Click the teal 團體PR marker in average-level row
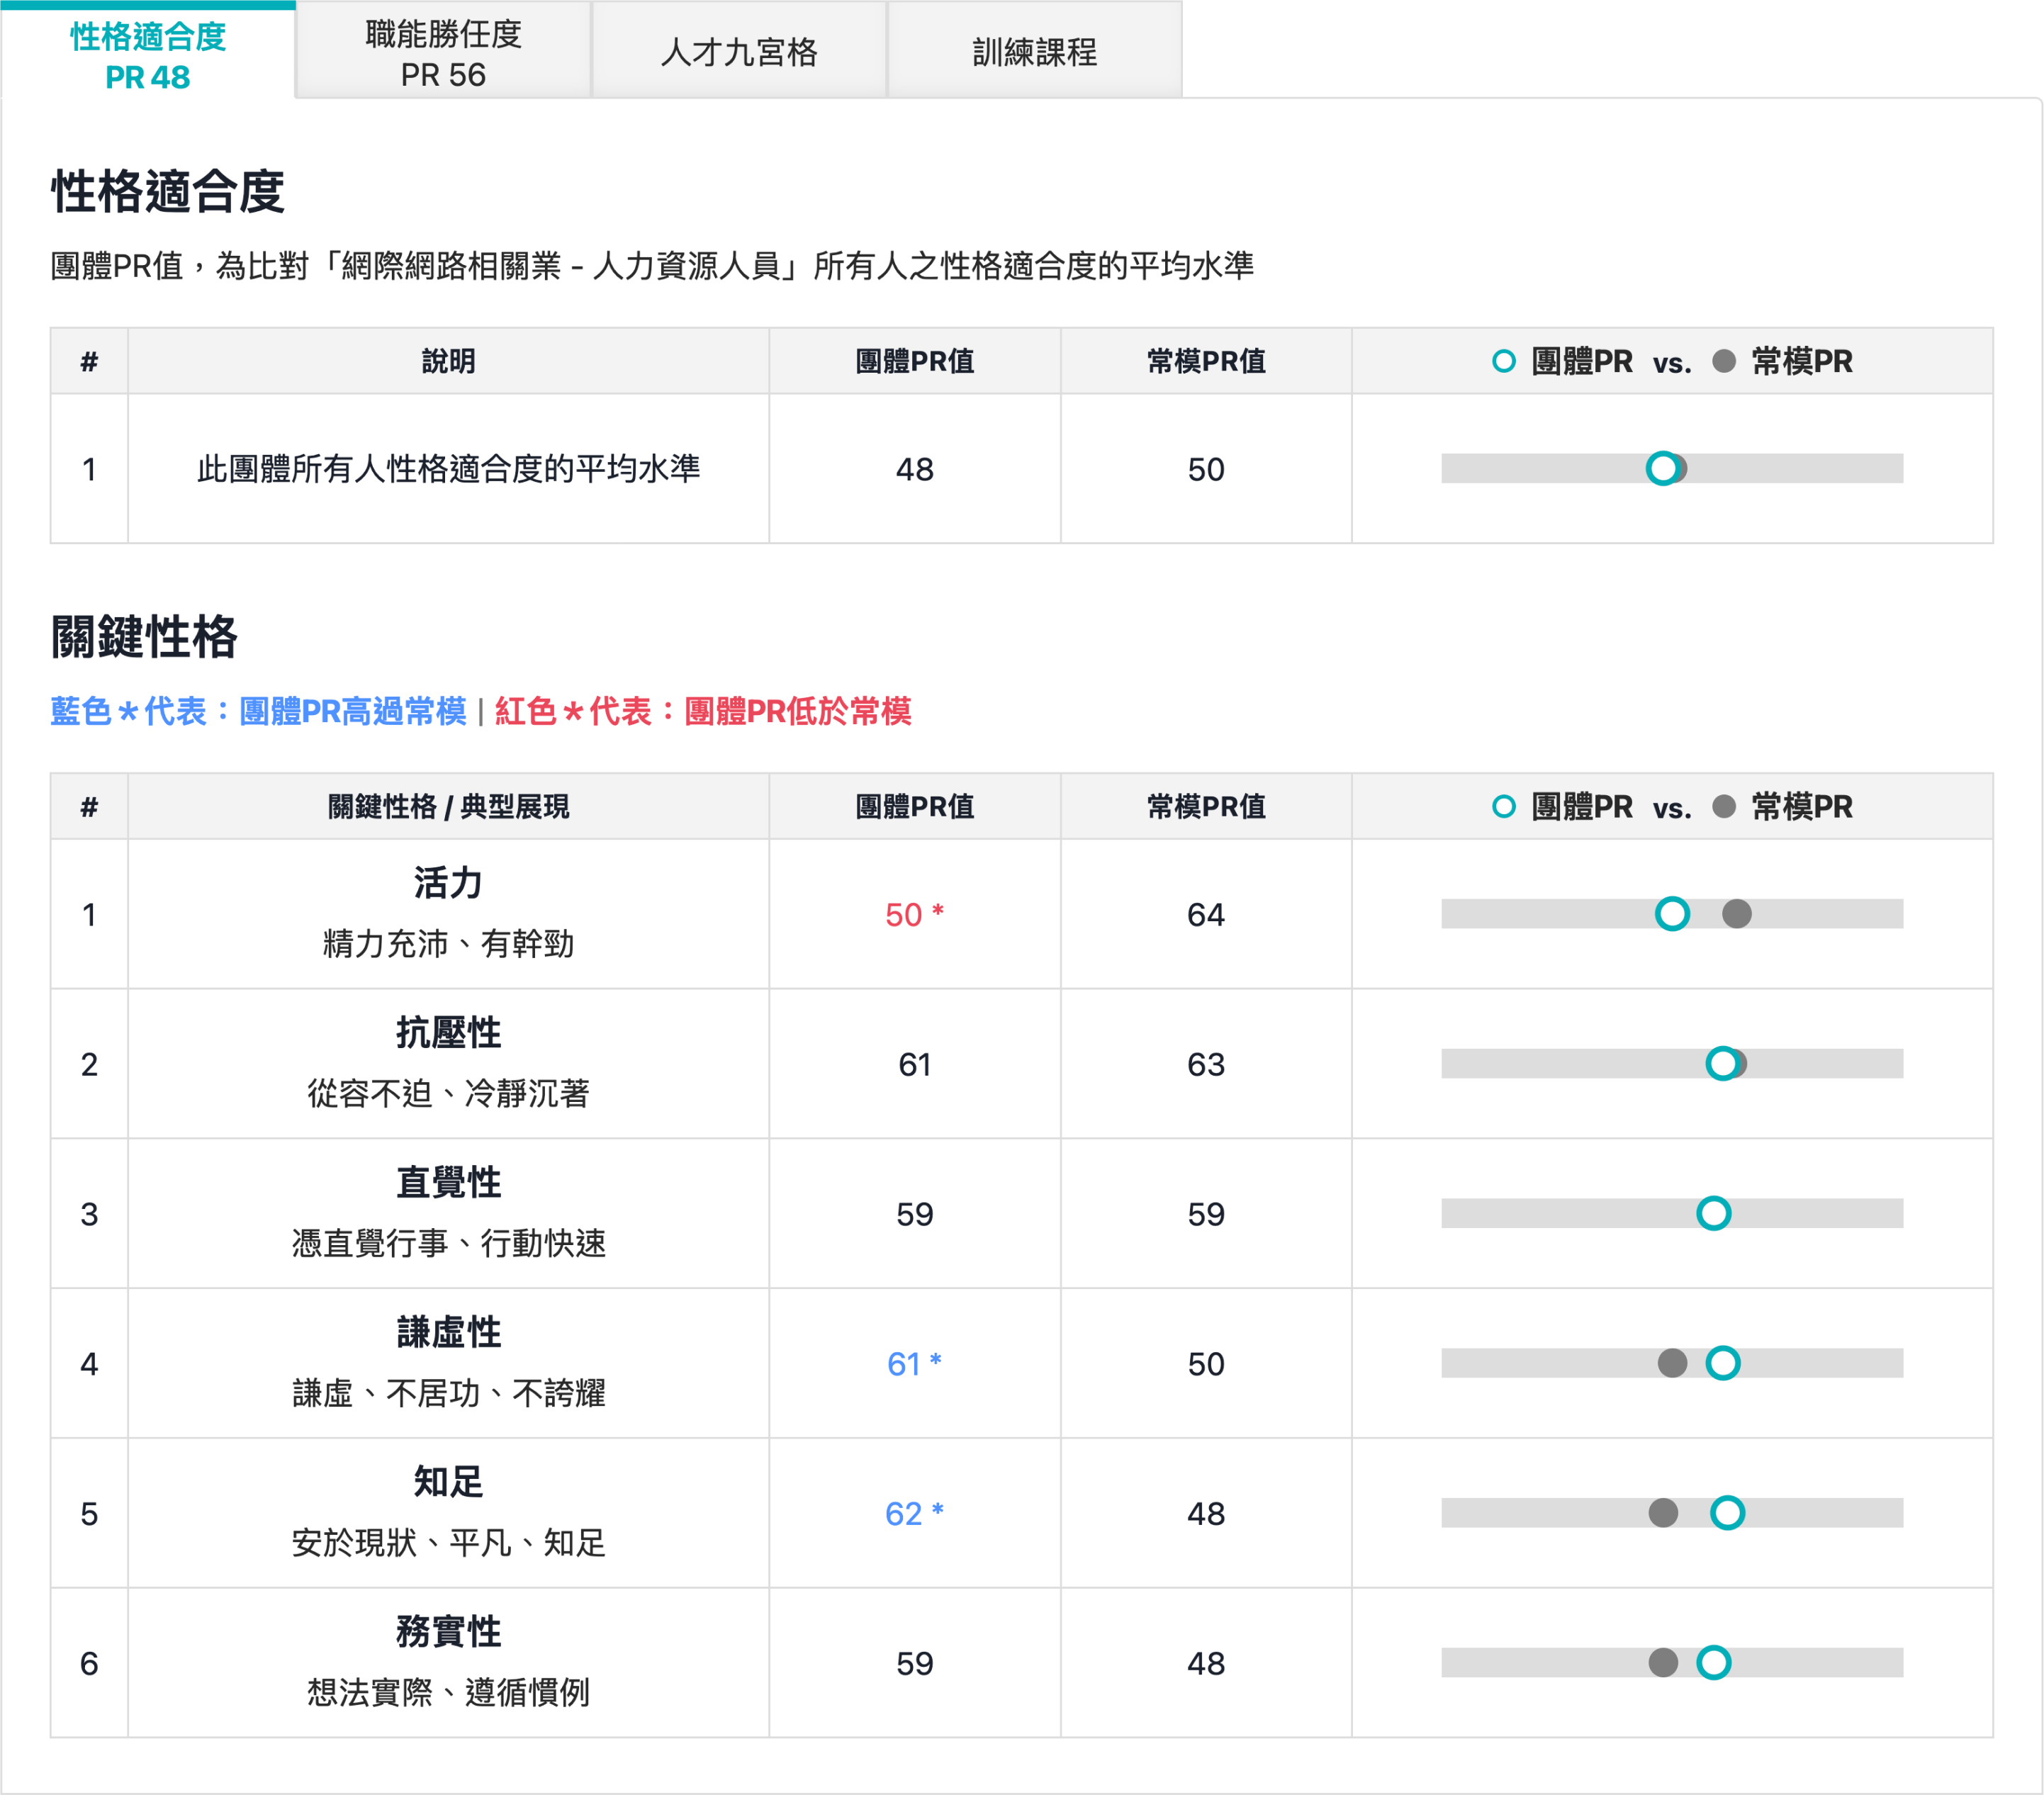The width and height of the screenshot is (2044, 1795). click(x=1662, y=468)
